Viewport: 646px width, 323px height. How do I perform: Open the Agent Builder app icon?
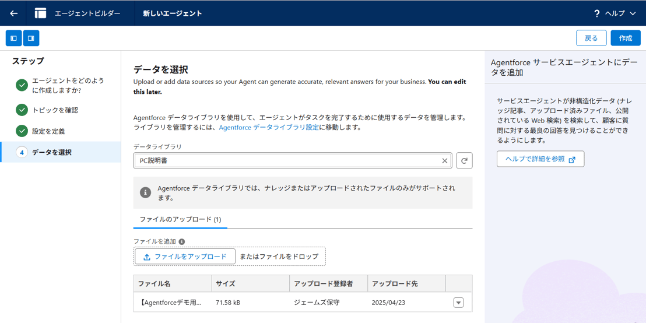[x=40, y=13]
